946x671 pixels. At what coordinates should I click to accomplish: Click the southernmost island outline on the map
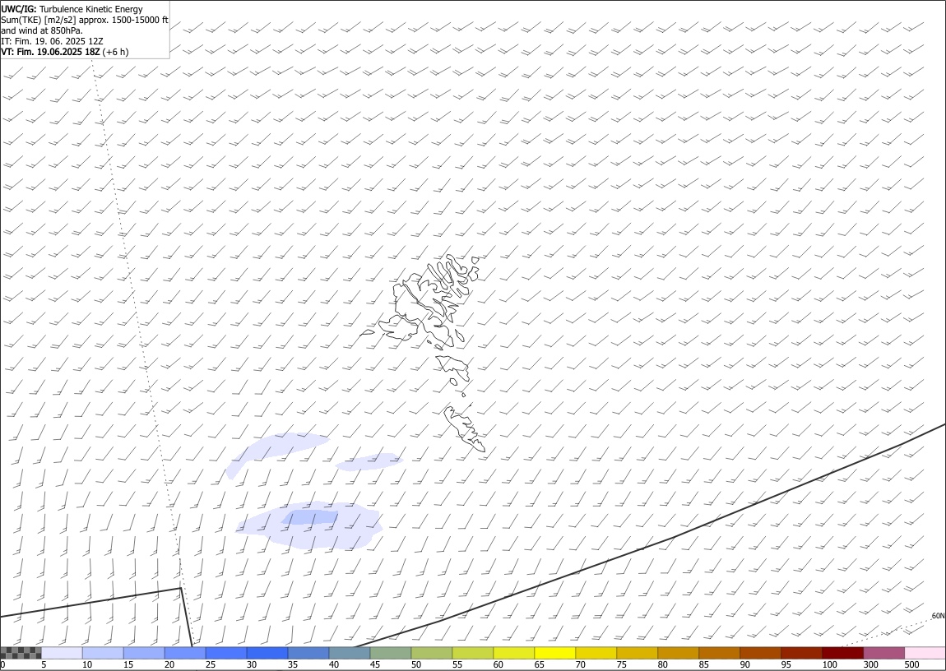[x=465, y=428]
